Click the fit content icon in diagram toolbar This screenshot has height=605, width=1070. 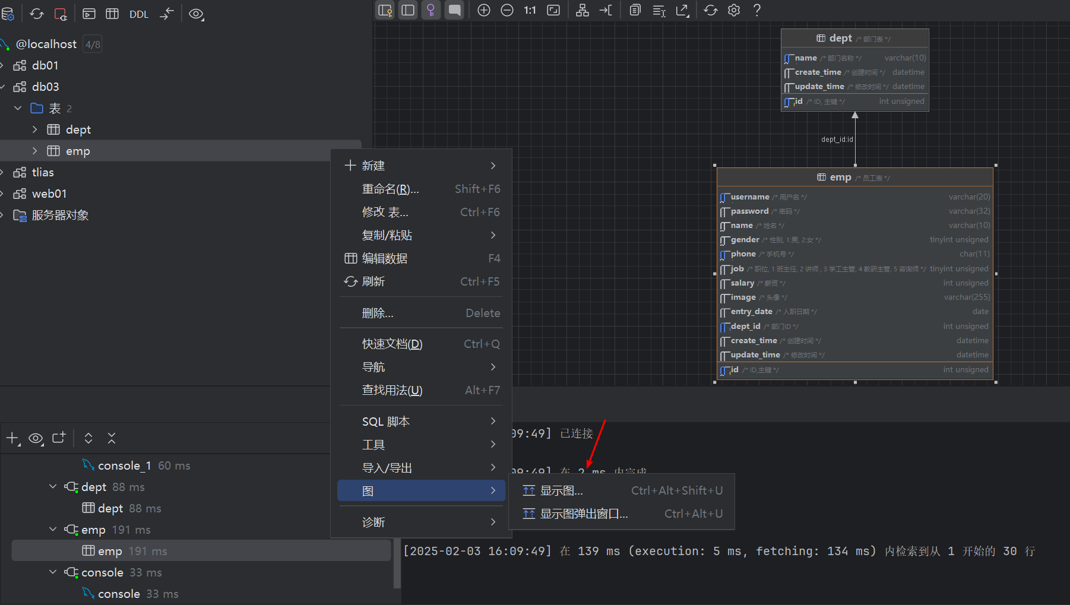coord(553,10)
